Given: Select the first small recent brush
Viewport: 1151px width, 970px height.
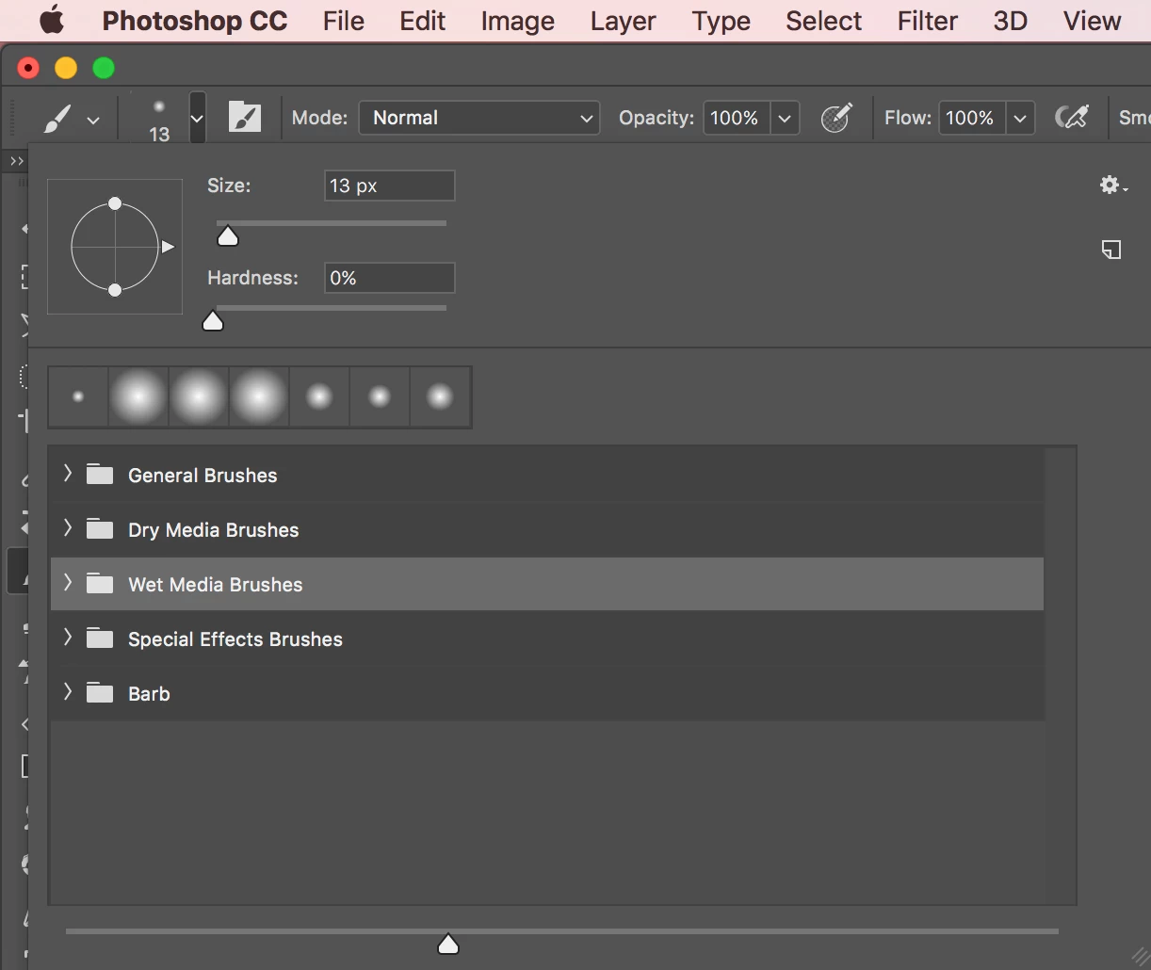Looking at the screenshot, I should tap(78, 396).
